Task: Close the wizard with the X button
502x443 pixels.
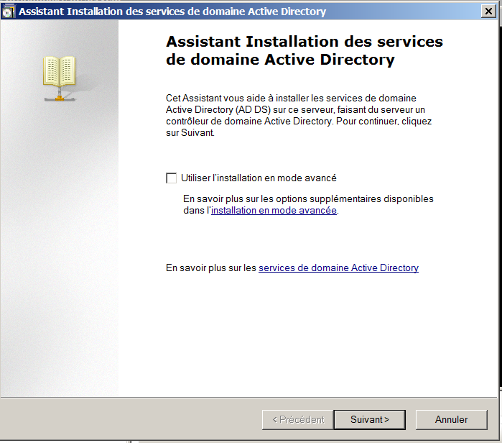Action: pyautogui.click(x=488, y=12)
